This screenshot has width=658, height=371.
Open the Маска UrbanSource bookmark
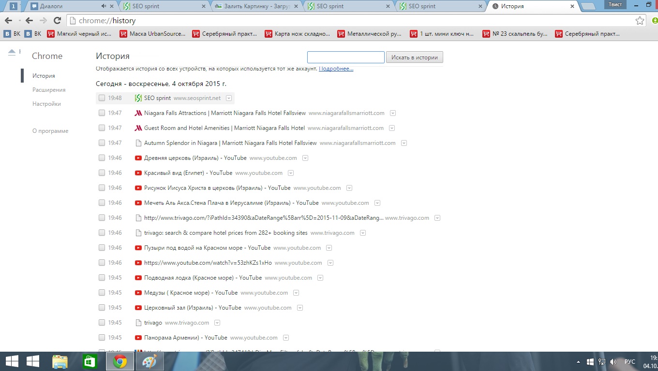[x=152, y=34]
